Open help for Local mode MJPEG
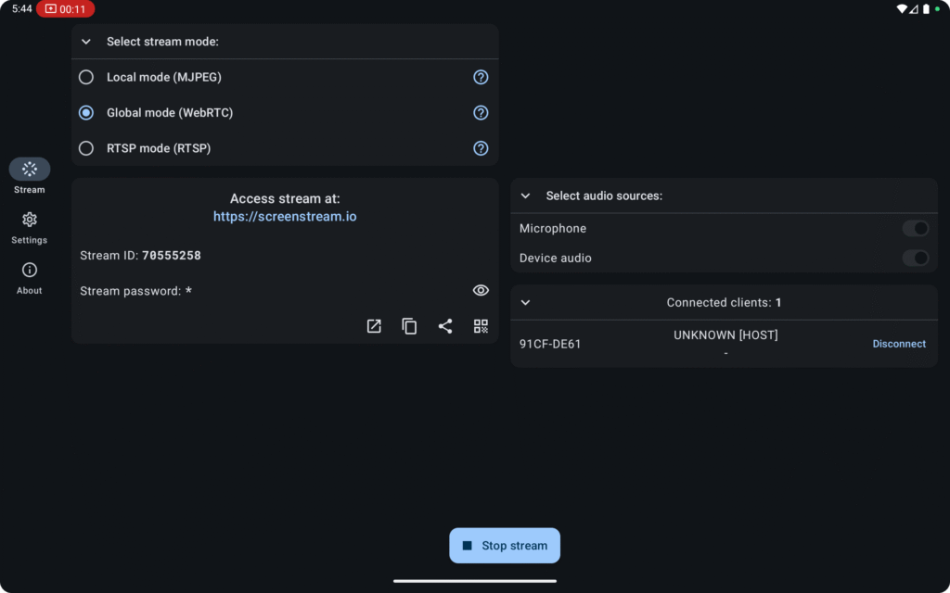 (x=481, y=77)
